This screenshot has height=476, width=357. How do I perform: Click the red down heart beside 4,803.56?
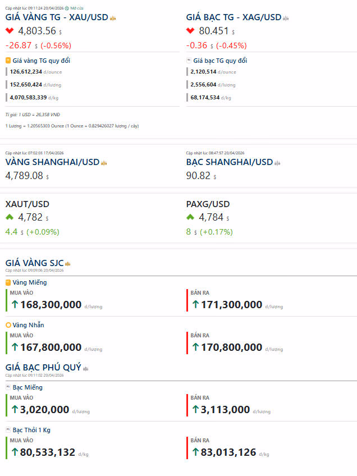[10, 31]
